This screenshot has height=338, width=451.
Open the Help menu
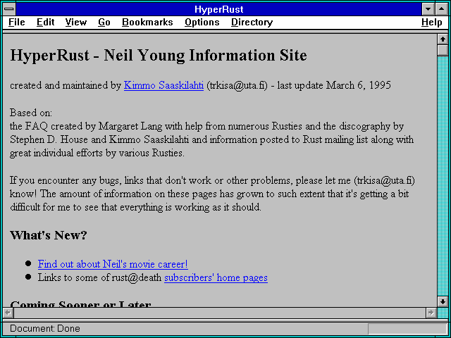click(432, 22)
